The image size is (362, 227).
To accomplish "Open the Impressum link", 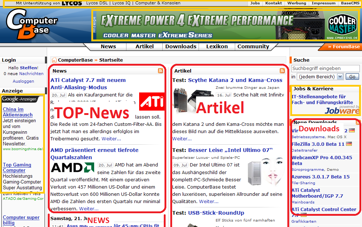I will 324,3.
